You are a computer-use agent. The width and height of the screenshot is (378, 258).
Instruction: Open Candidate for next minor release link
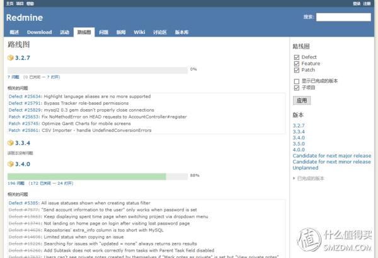coord(332,161)
